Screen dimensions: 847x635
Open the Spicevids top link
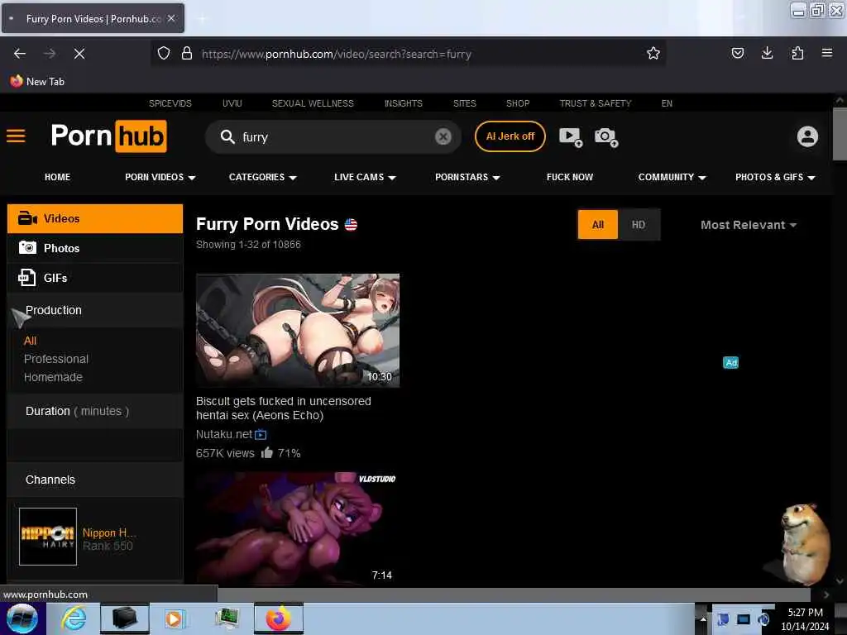170,103
